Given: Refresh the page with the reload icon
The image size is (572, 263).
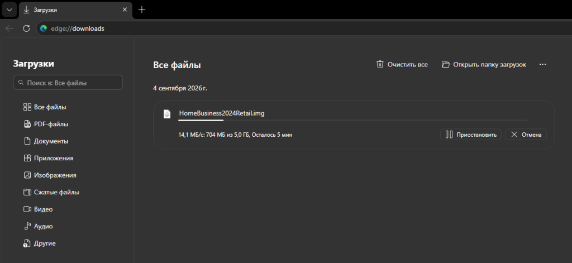Looking at the screenshot, I should [26, 28].
